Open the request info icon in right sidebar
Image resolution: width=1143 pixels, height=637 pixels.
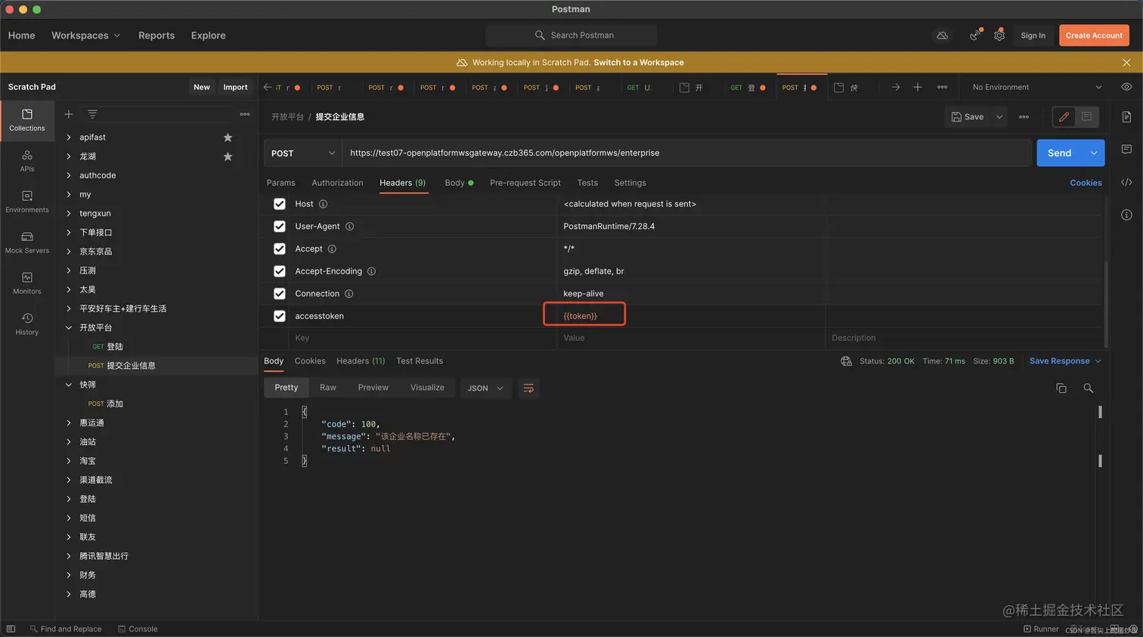1126,215
